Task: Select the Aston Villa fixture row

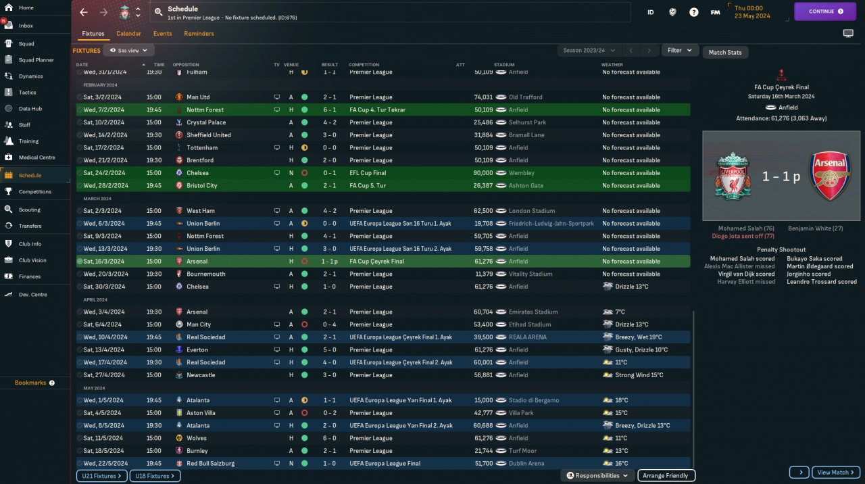Action: [x=383, y=413]
